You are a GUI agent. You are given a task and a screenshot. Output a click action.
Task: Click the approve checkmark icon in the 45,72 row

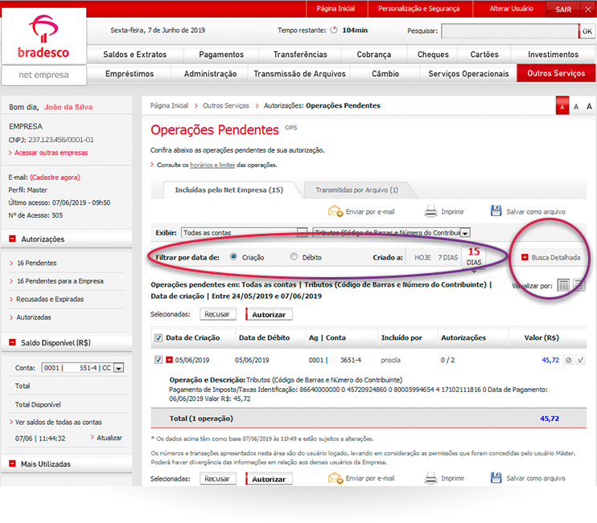(581, 360)
